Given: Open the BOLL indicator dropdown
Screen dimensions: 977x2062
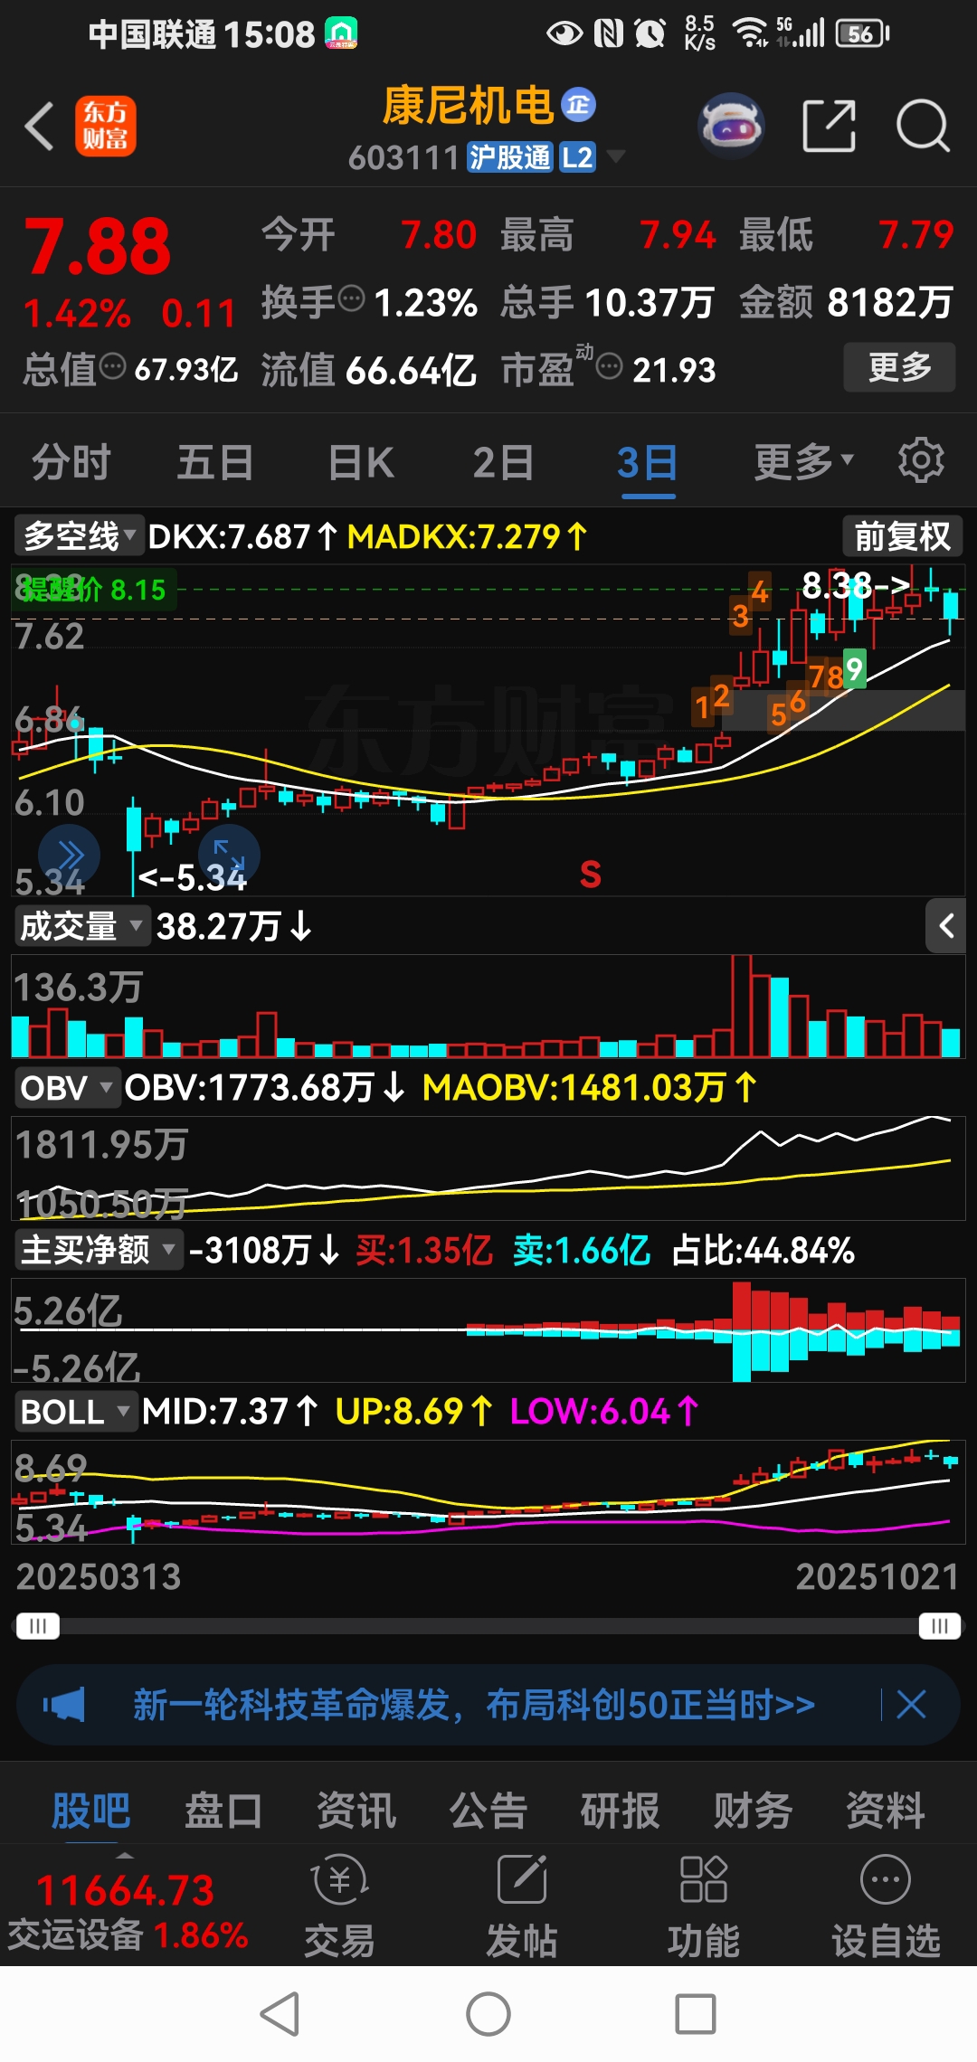Looking at the screenshot, I should pos(76,1412).
